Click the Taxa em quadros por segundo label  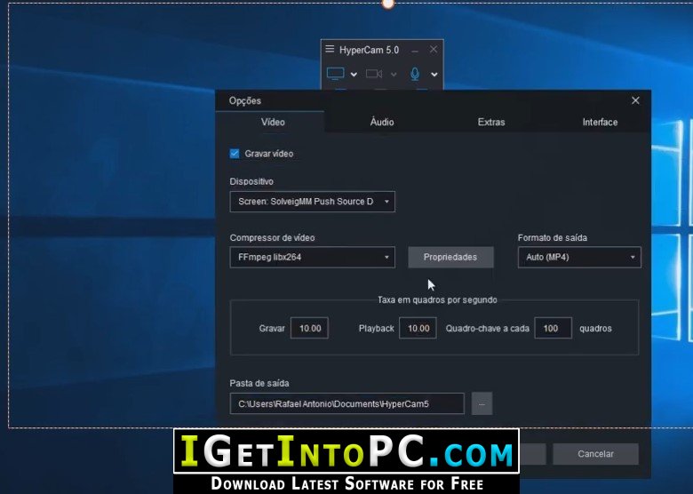[437, 300]
